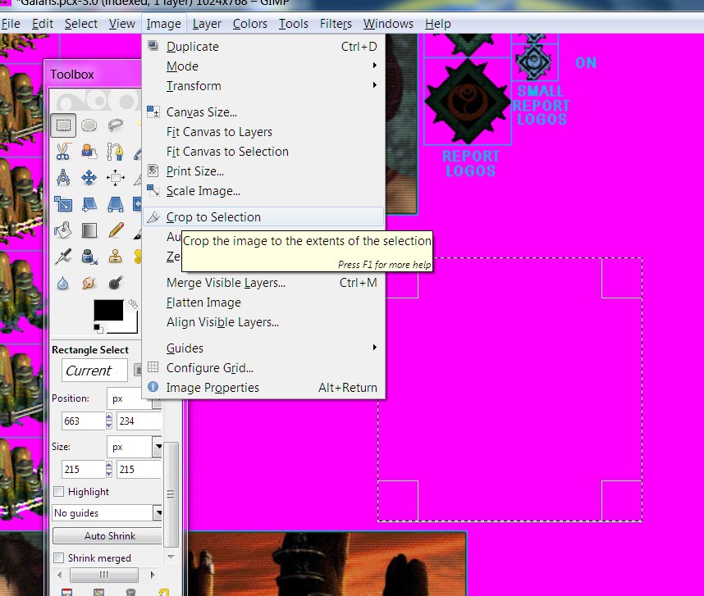Open the Size unit px dropdown
704x596 pixels.
135,448
